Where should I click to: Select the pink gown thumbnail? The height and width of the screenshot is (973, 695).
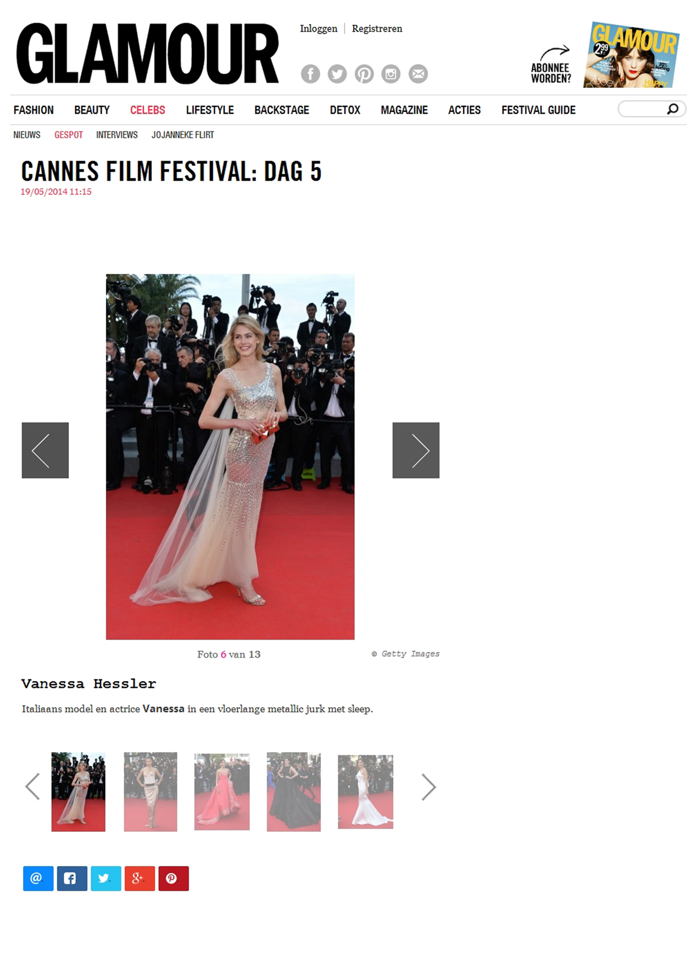(x=222, y=792)
